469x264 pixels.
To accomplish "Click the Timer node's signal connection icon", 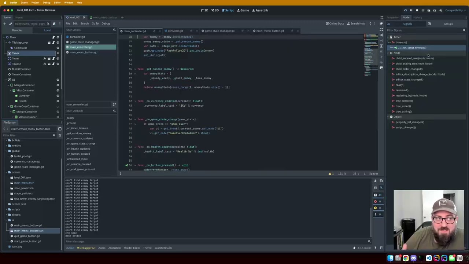I will (x=58, y=53).
